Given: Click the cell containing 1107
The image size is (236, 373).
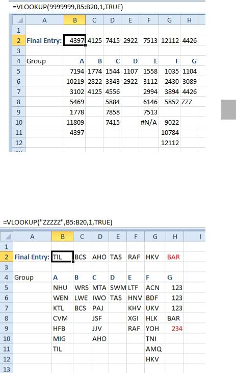Looking at the screenshot, I should (130, 71).
